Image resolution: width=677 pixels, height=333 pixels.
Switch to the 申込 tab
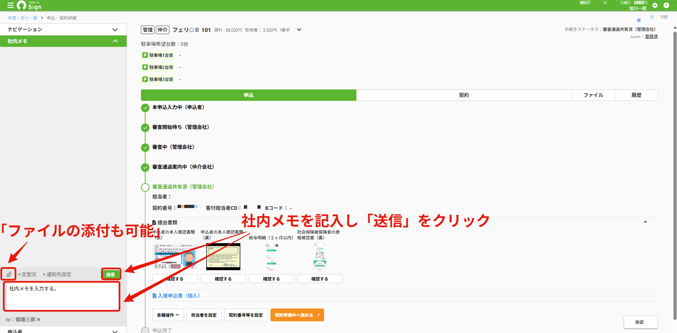(249, 95)
